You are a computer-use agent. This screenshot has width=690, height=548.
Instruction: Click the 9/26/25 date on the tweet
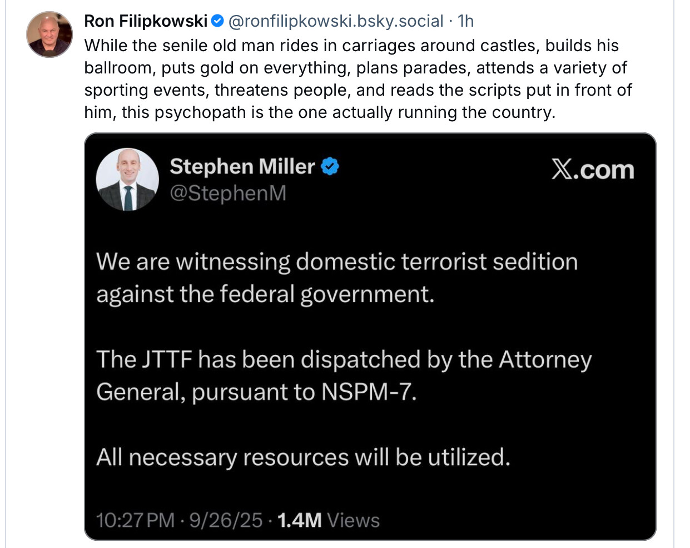(226, 520)
